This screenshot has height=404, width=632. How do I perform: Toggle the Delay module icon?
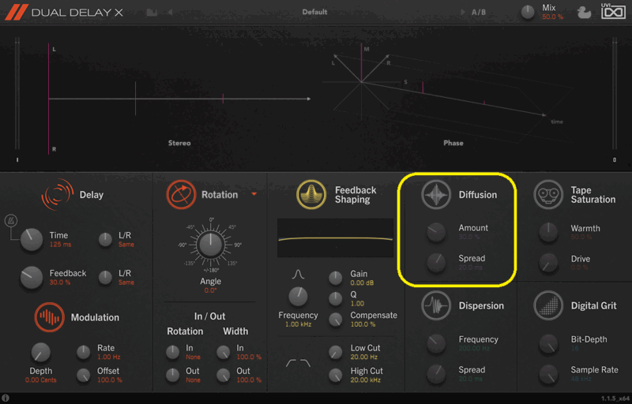[57, 194]
